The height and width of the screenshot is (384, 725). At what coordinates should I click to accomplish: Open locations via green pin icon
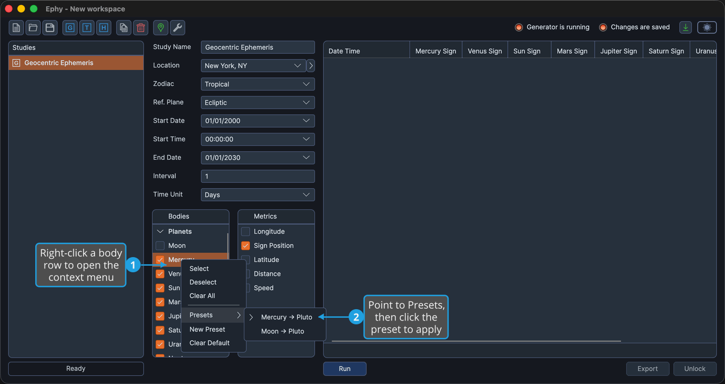(161, 28)
